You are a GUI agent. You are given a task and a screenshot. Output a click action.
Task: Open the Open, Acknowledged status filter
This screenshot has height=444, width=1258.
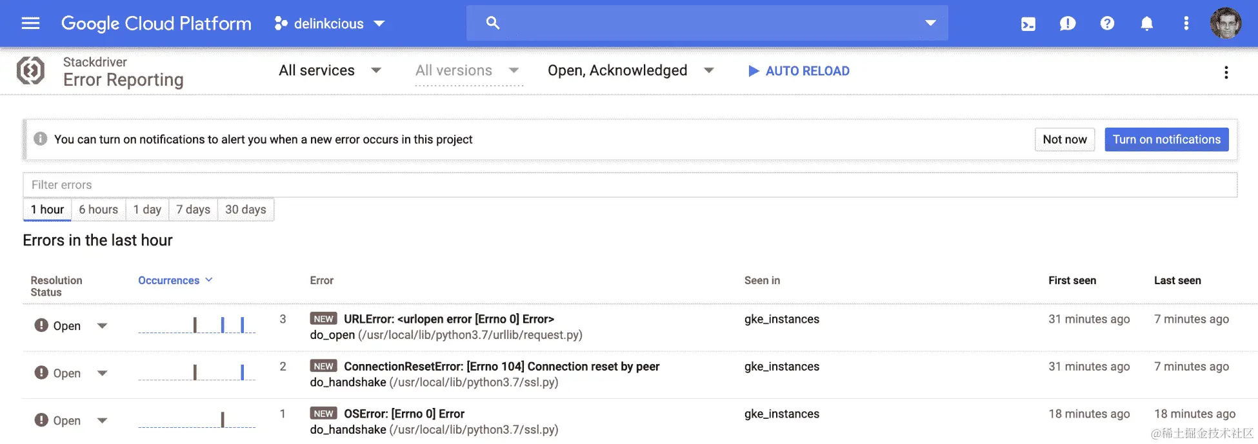(630, 70)
